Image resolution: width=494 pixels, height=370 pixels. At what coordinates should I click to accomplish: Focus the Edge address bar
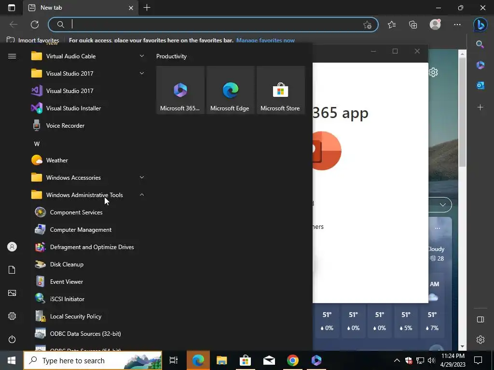point(213,25)
